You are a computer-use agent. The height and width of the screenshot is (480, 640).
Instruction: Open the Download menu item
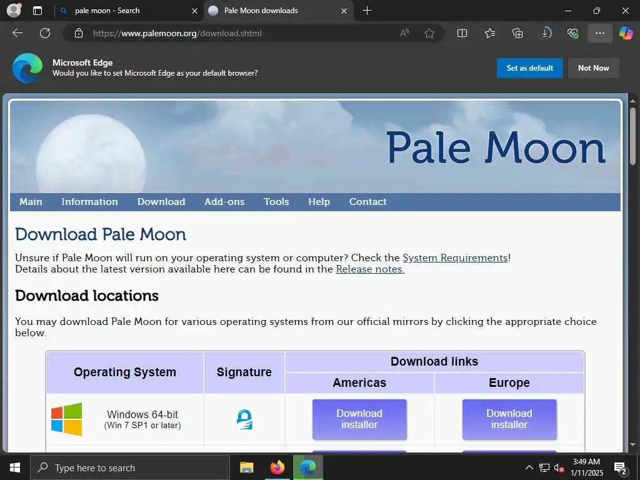[161, 202]
